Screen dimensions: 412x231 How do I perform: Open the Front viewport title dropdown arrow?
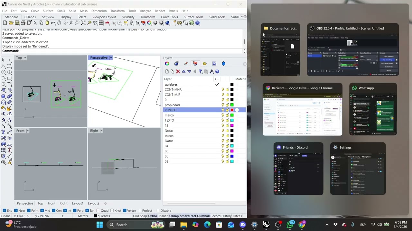[28, 131]
